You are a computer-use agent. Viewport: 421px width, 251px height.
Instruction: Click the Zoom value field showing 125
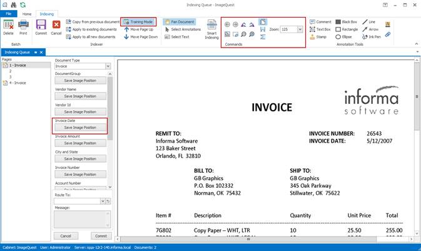point(288,29)
